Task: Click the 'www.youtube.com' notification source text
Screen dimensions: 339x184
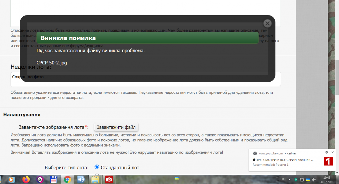Action: [271, 153]
